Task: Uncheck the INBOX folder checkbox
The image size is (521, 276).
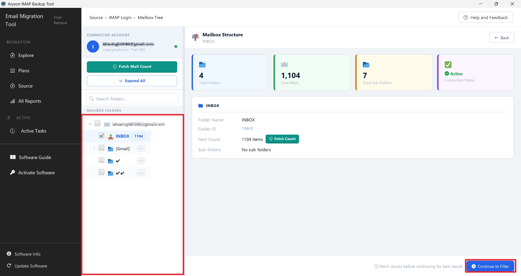Action: (x=101, y=136)
